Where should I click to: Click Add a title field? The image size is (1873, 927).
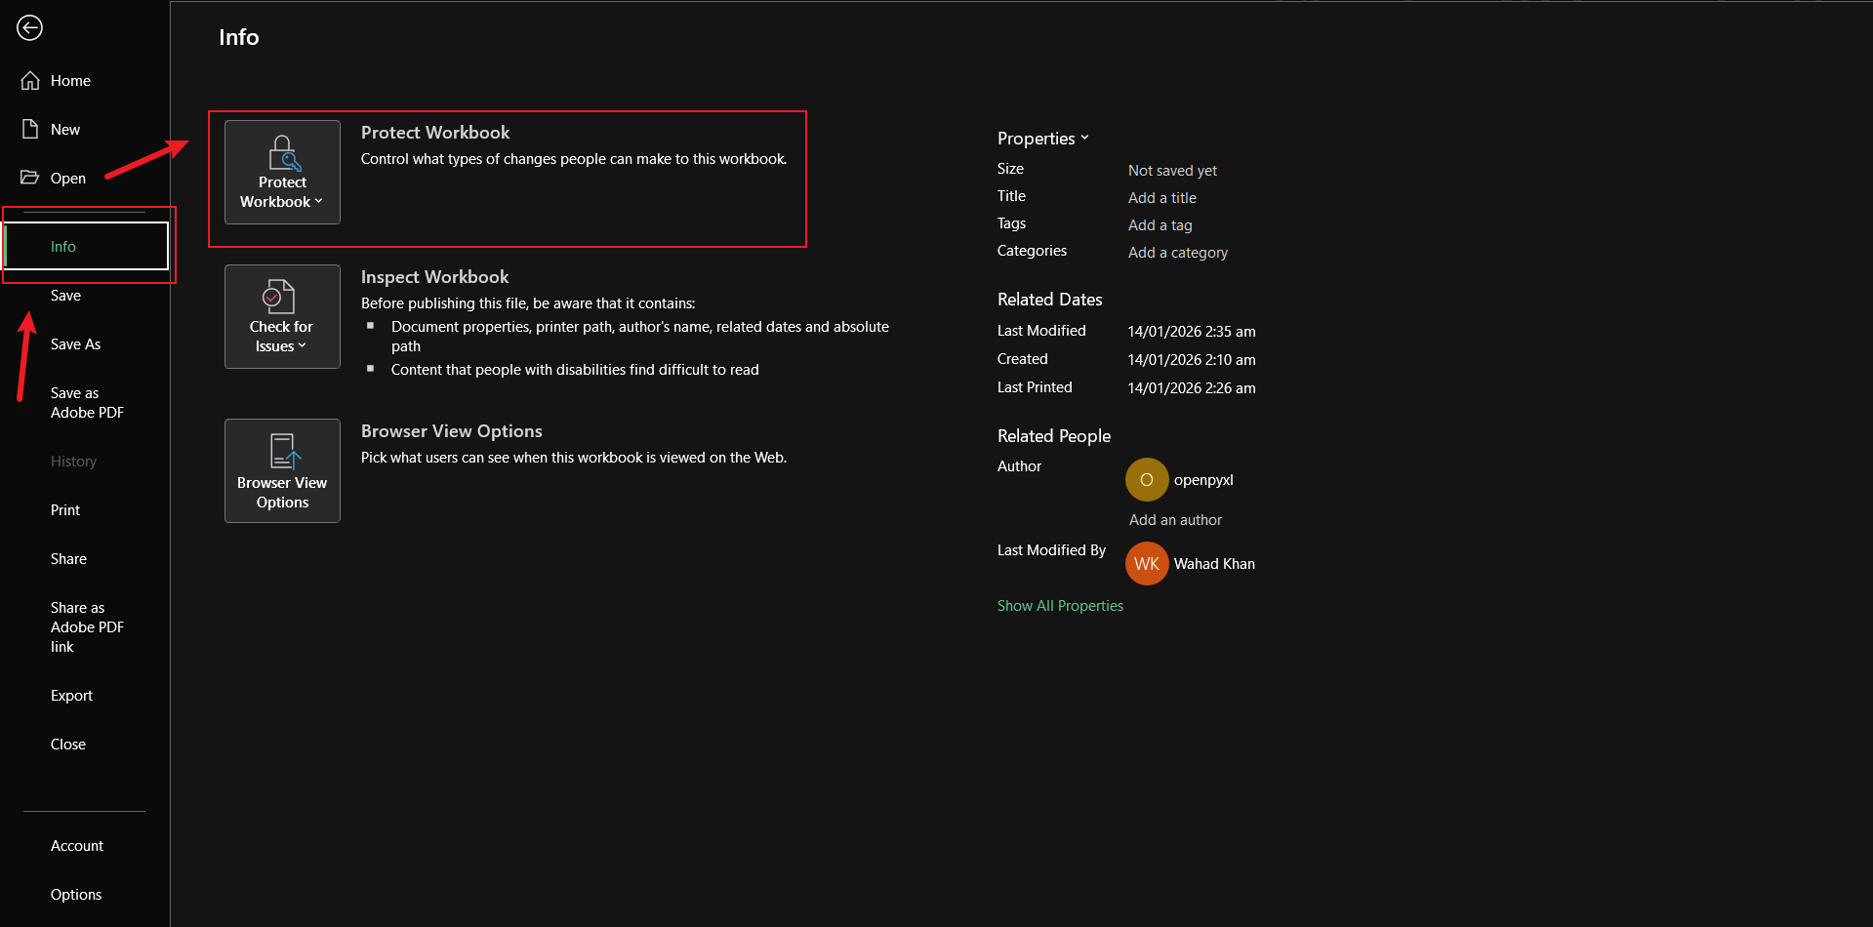1161,198
